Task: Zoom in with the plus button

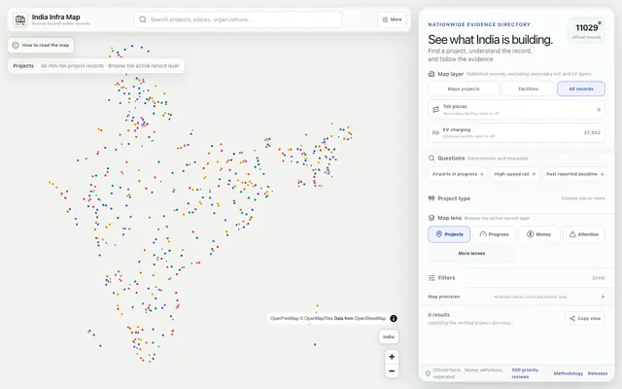Action: [x=392, y=357]
